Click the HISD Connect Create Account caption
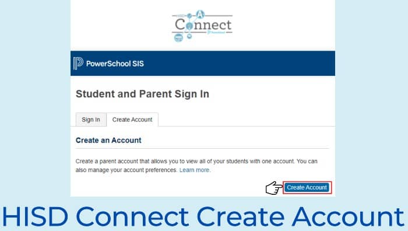The height and width of the screenshot is (231, 408). pyautogui.click(x=203, y=216)
